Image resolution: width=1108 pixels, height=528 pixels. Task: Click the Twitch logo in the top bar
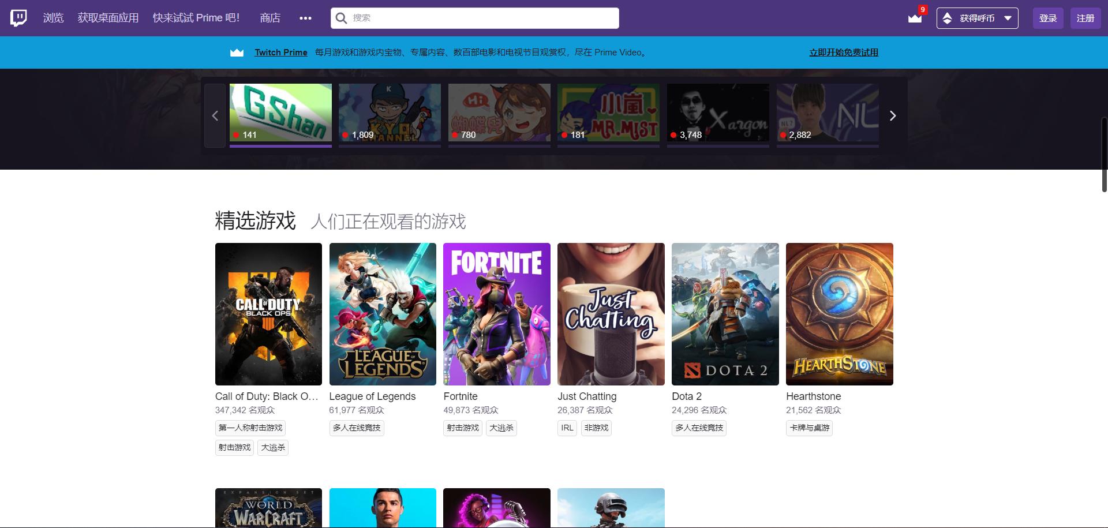[19, 17]
